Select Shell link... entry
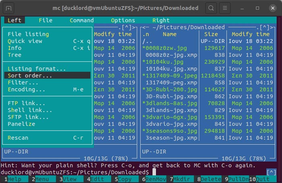Viewport: 282px width, 183px height. (x=47, y=110)
